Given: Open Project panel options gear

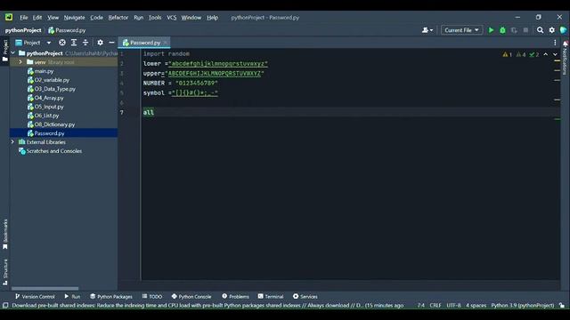Looking at the screenshot, I should [100, 43].
